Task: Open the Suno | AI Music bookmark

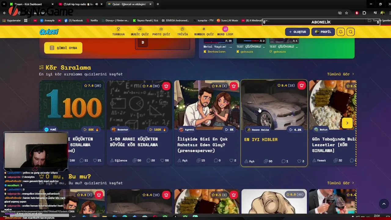Action: click(x=228, y=20)
